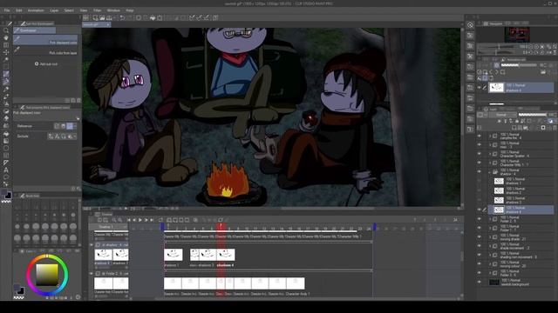Click the shadows 1 cel thumbnail in timeline
558x313 pixels.
pyautogui.click(x=174, y=255)
